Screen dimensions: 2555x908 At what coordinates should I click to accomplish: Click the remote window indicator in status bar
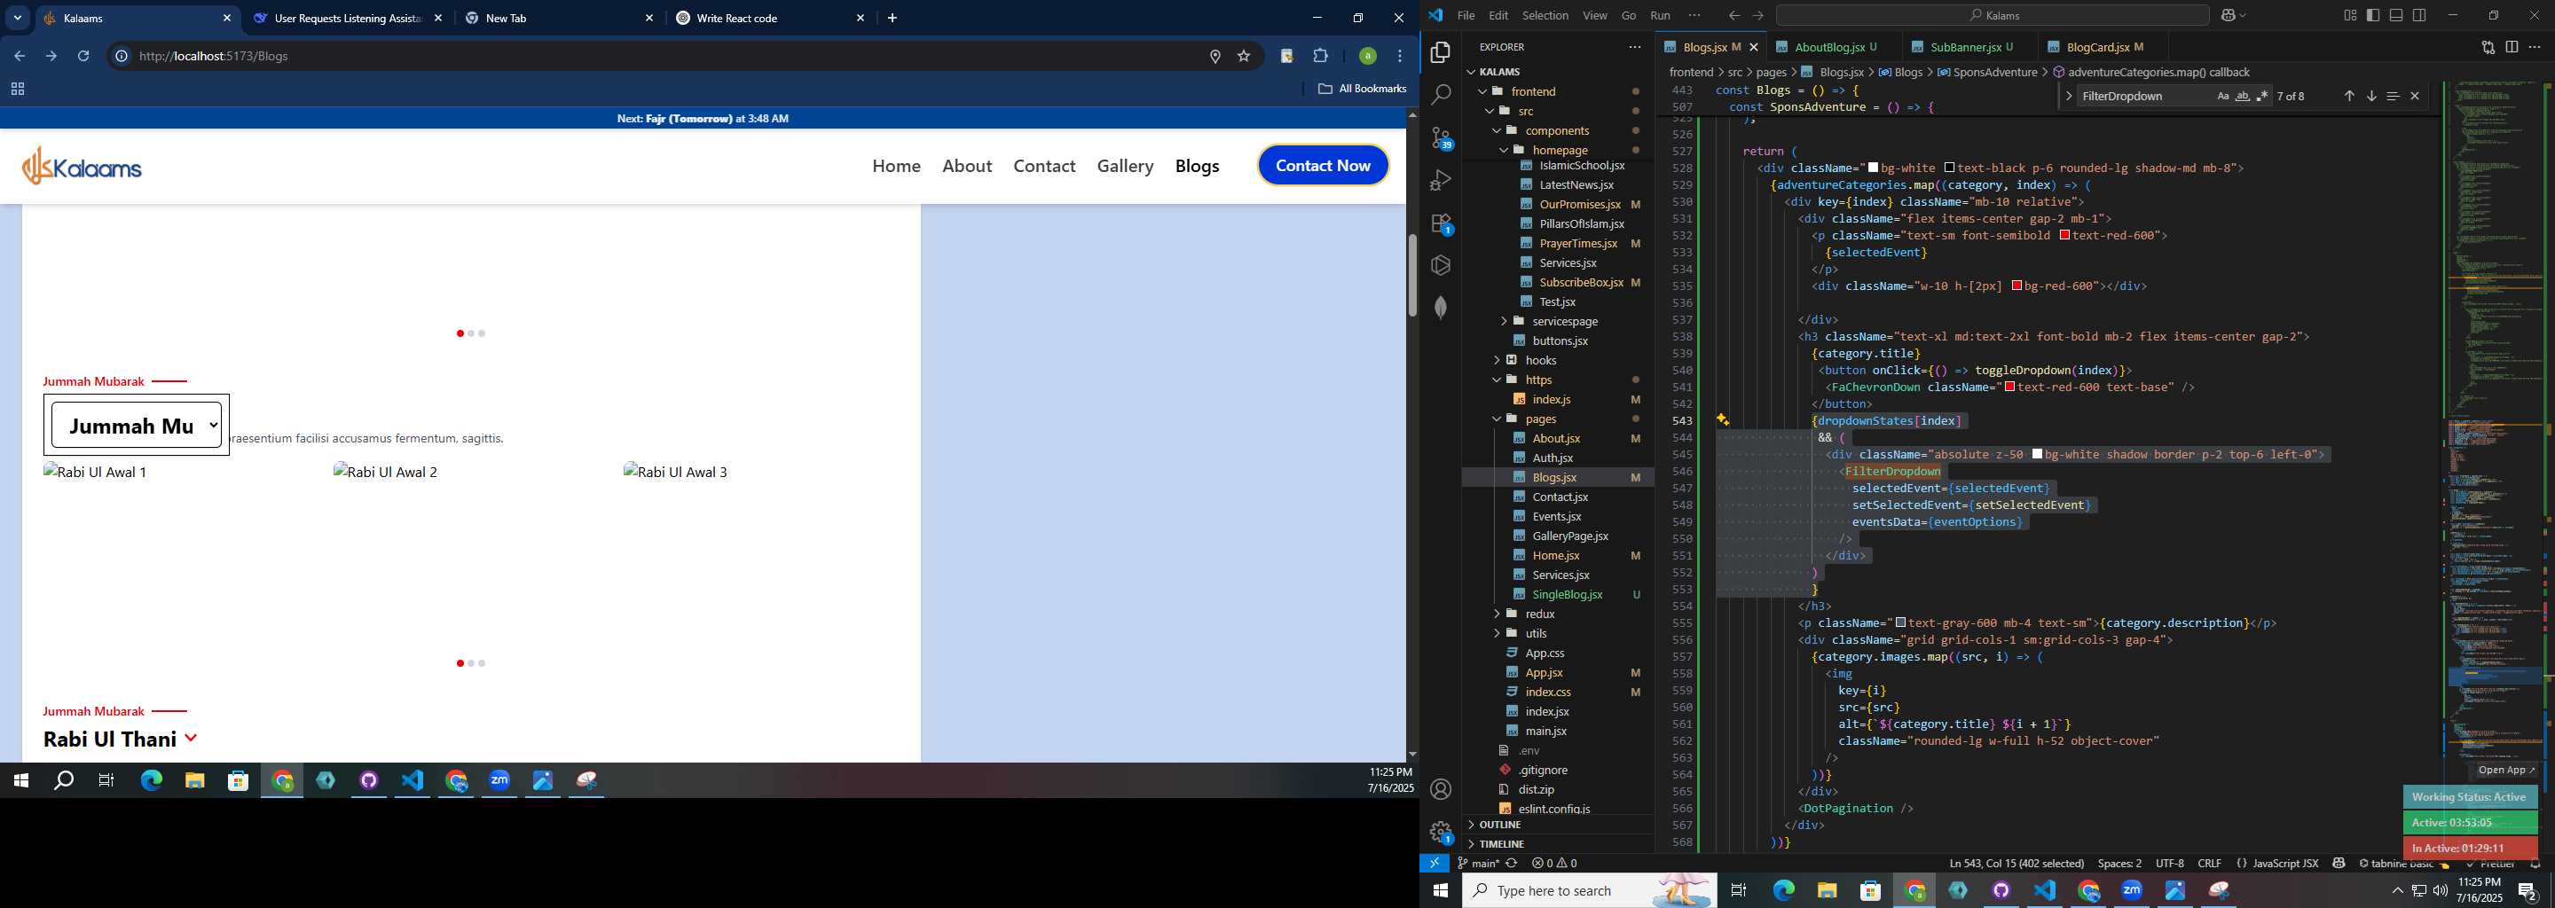[x=1435, y=864]
